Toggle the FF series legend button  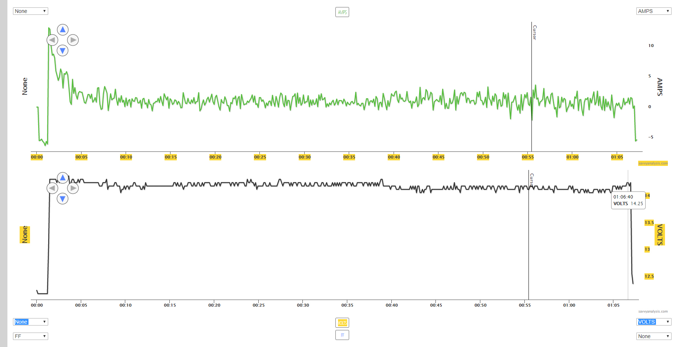click(x=342, y=335)
